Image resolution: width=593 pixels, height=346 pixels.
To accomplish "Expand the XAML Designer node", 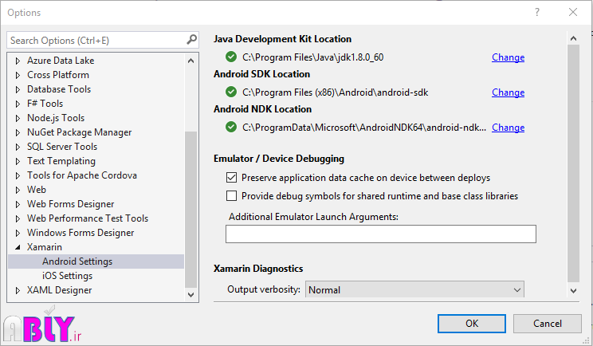I will click(18, 290).
